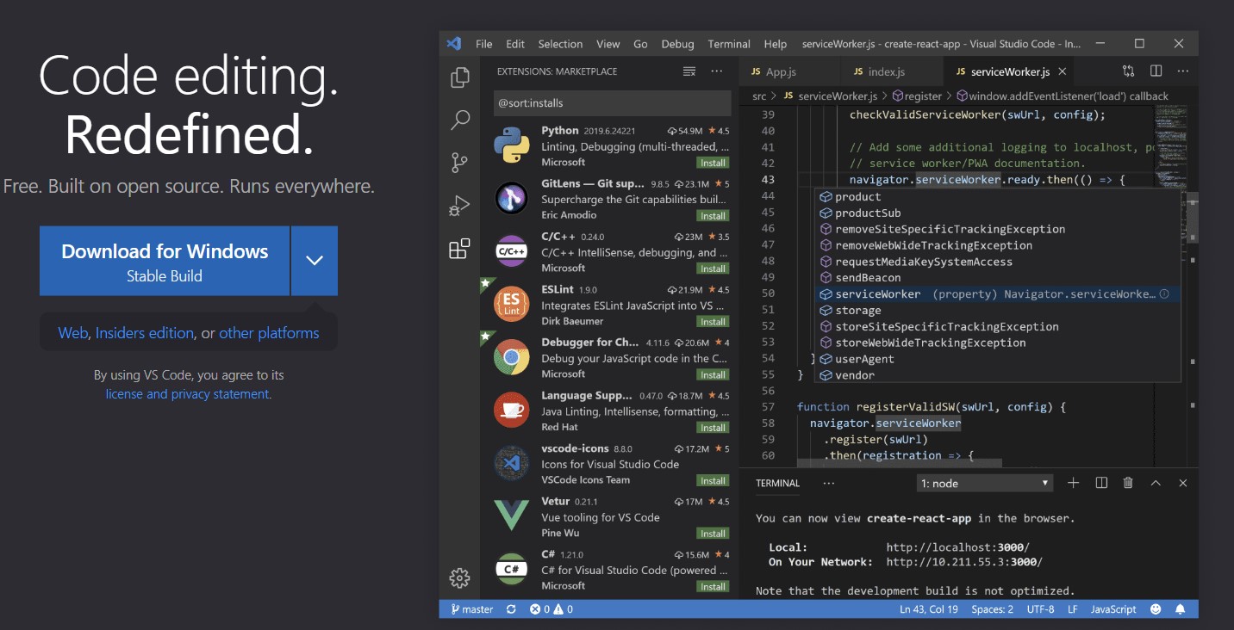Open notifications bell in status bar
This screenshot has width=1234, height=630.
(x=1181, y=609)
